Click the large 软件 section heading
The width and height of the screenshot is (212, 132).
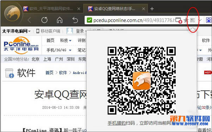point(26,73)
